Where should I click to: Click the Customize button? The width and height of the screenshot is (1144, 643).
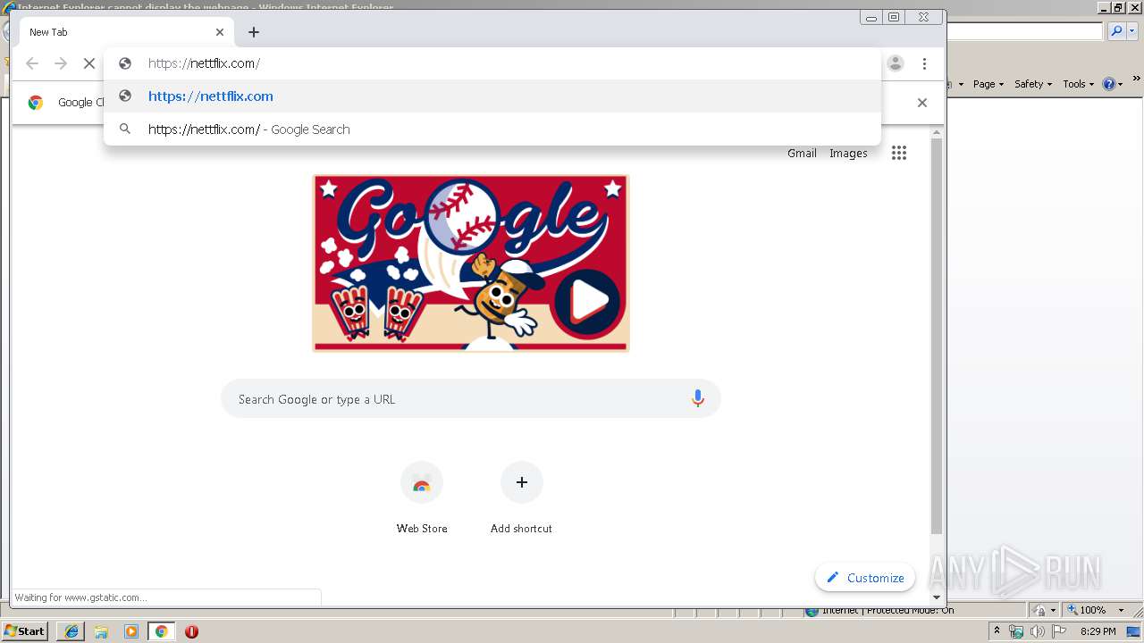865,578
